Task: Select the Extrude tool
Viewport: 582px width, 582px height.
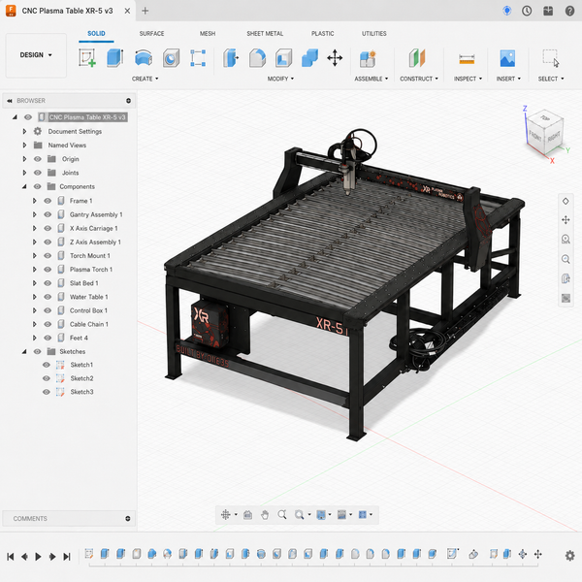Action: pyautogui.click(x=115, y=58)
